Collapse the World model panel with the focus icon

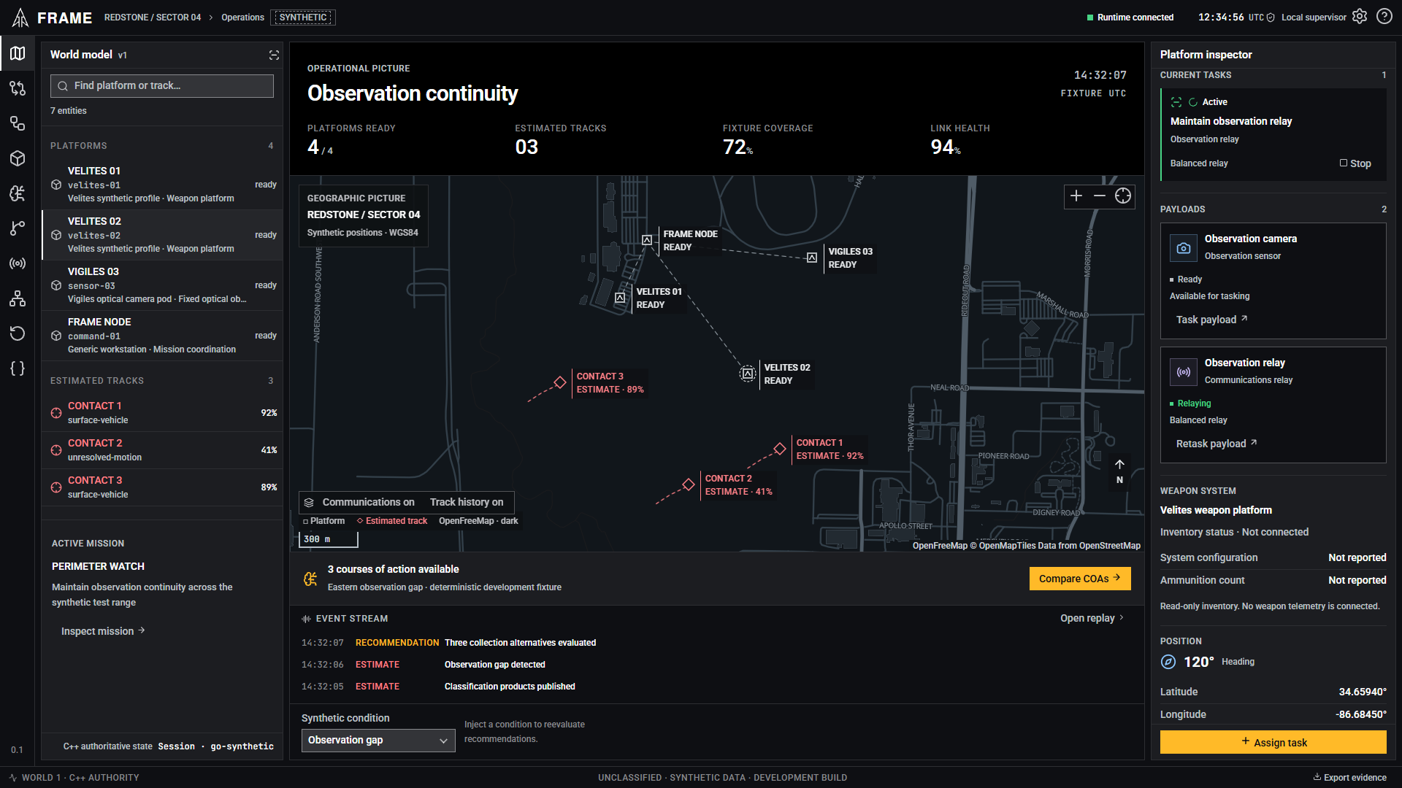point(274,55)
